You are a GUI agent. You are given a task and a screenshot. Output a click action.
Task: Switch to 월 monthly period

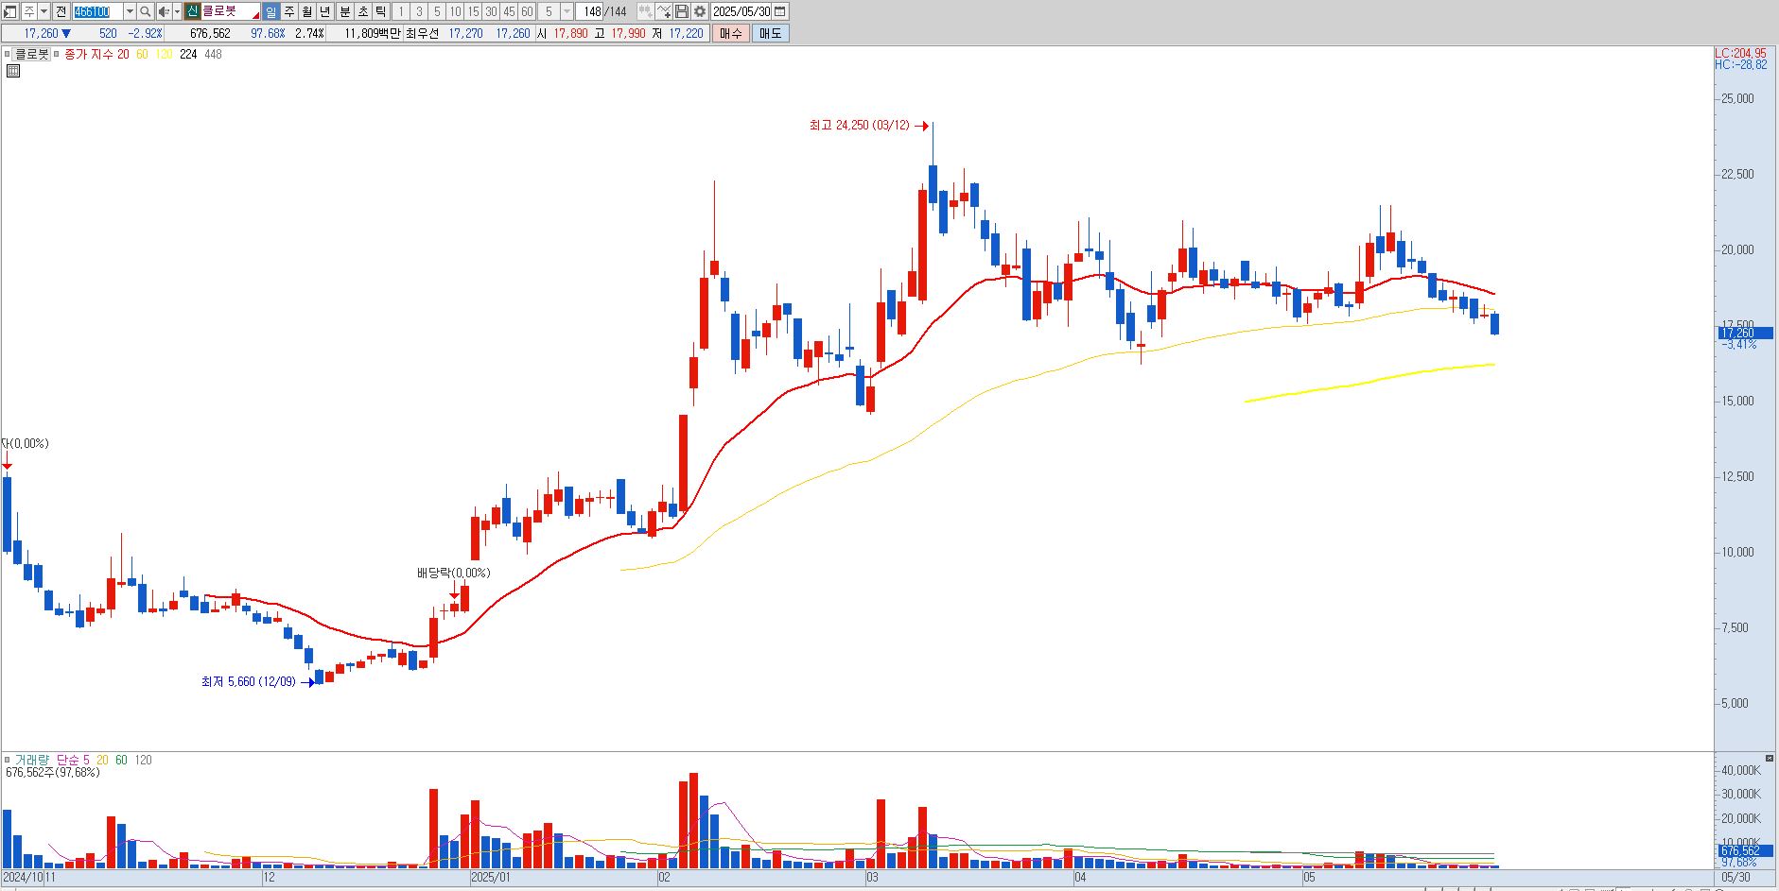(x=306, y=11)
